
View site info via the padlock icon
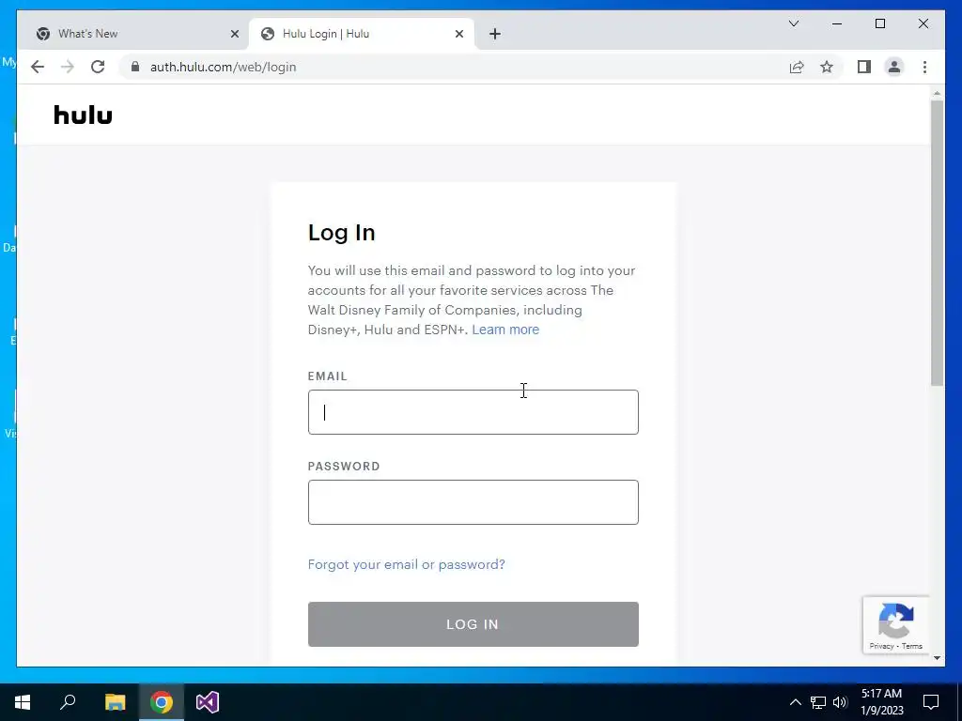[x=135, y=67]
